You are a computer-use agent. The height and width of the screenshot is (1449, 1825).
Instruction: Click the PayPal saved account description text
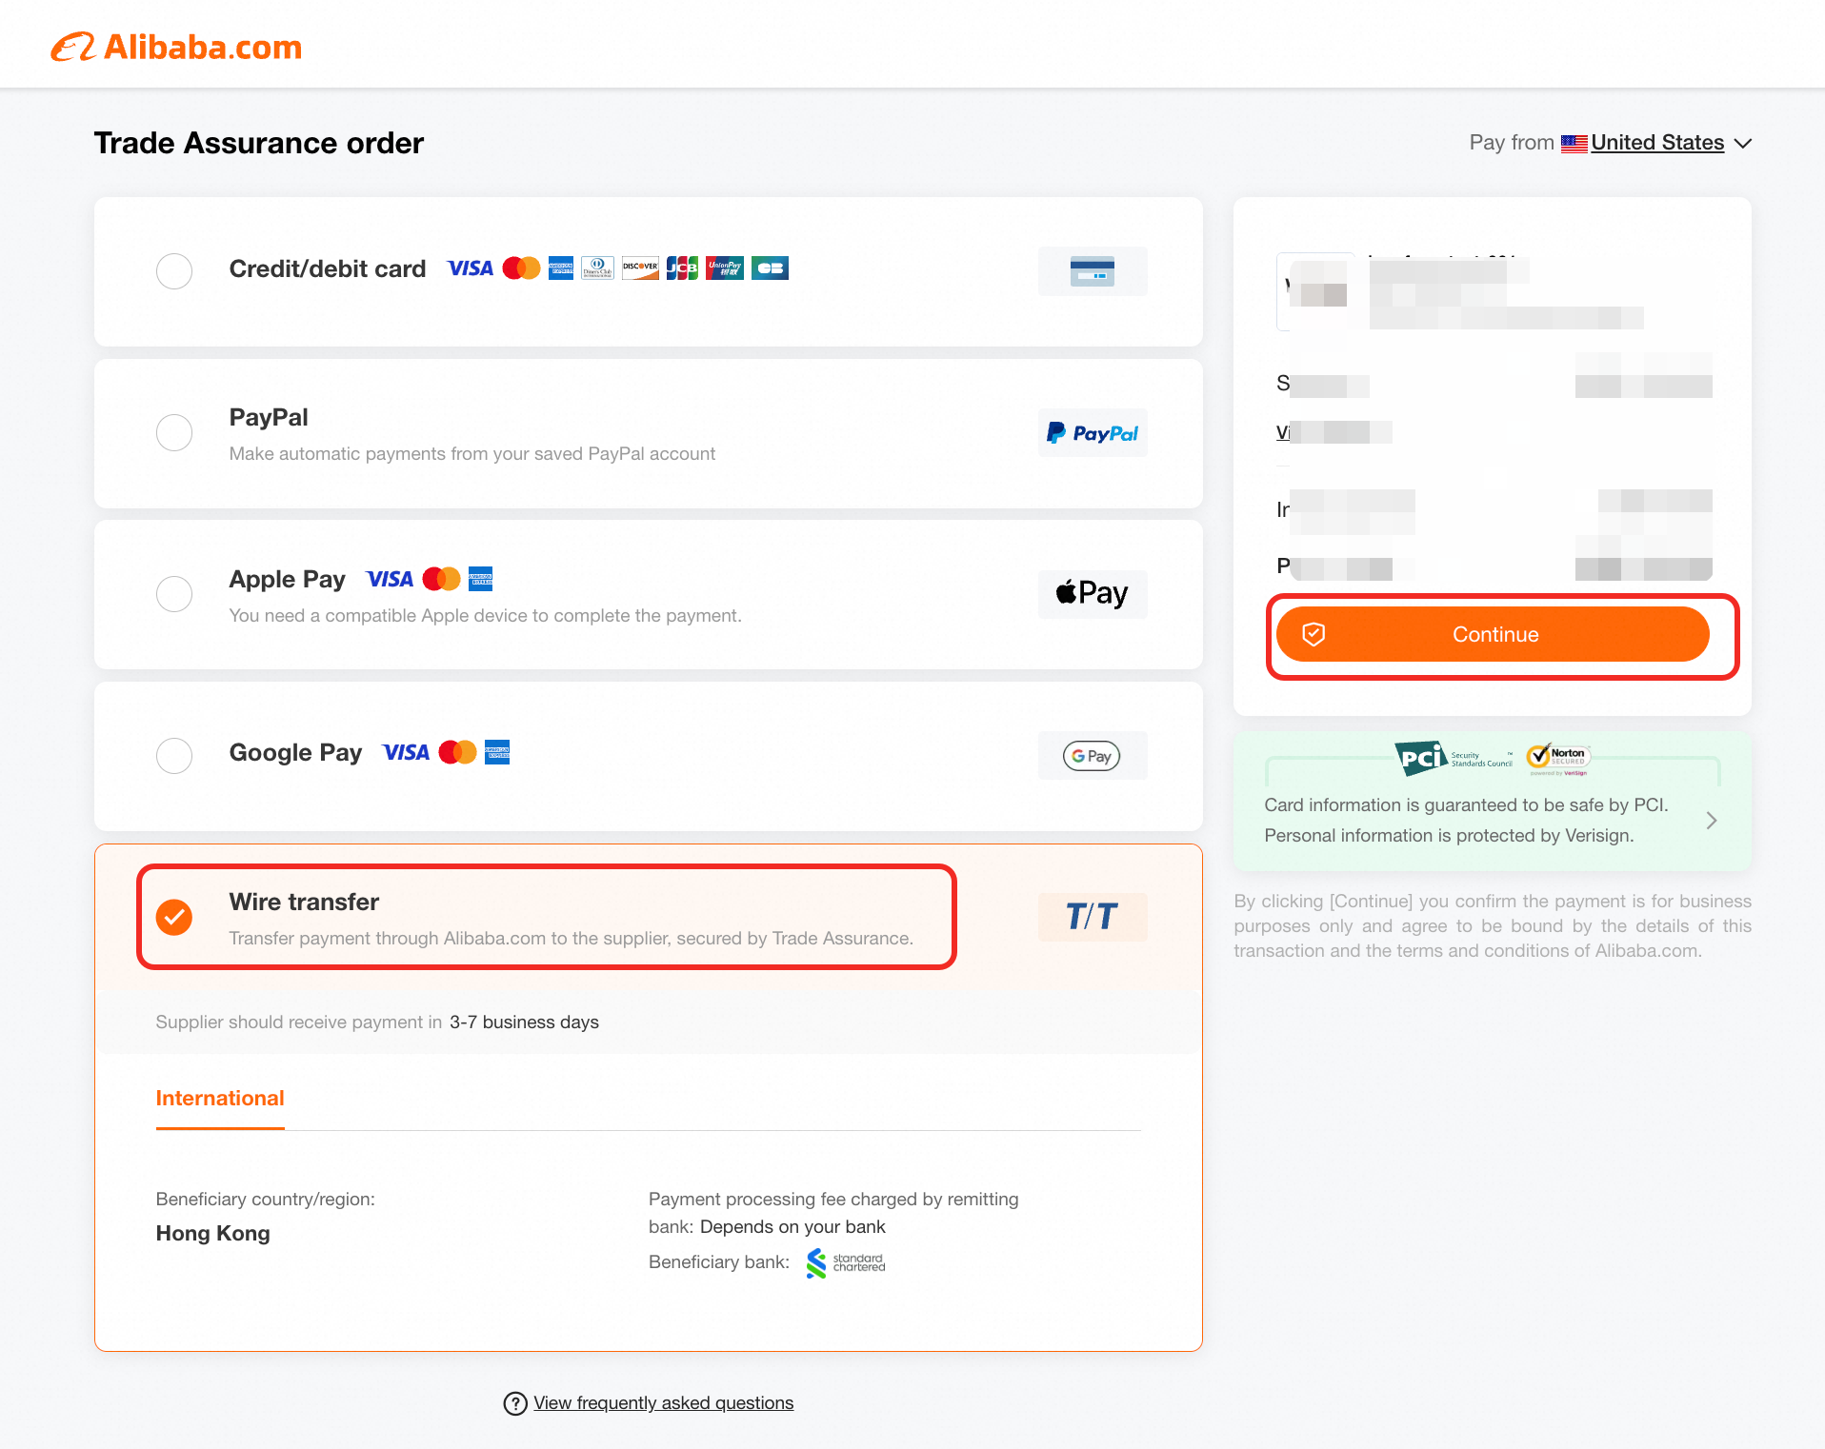pyautogui.click(x=472, y=454)
